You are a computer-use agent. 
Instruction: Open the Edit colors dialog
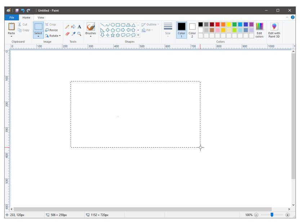click(x=259, y=30)
